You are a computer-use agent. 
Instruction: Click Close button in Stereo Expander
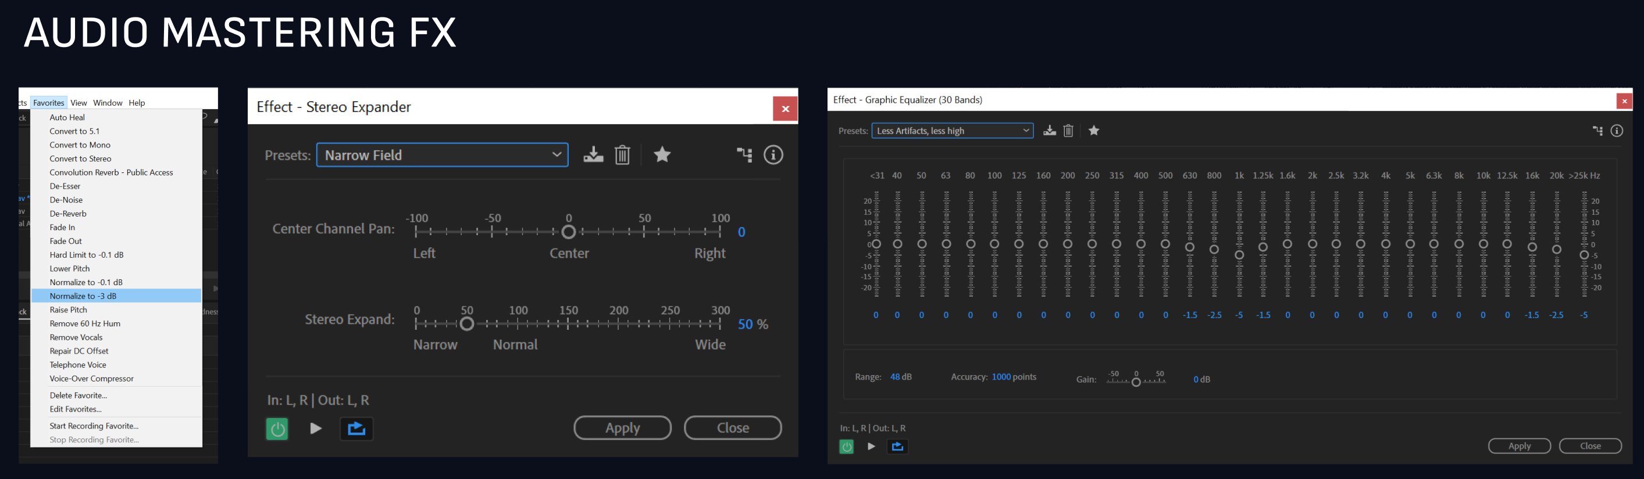(733, 428)
